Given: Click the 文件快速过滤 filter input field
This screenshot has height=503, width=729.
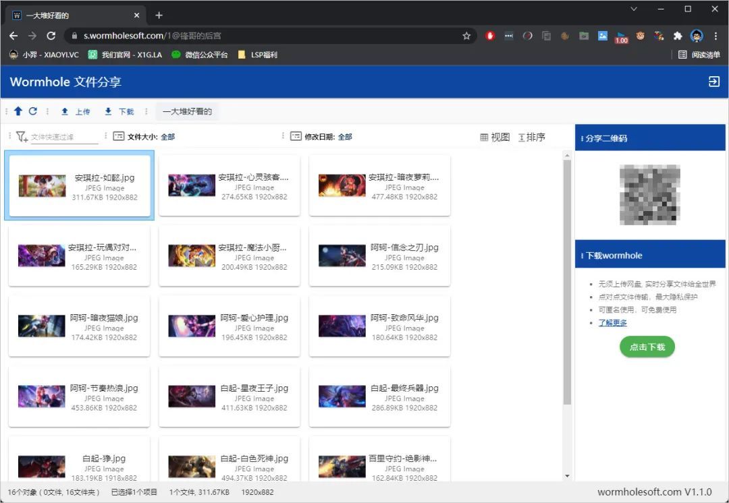Looking at the screenshot, I should tap(64, 137).
